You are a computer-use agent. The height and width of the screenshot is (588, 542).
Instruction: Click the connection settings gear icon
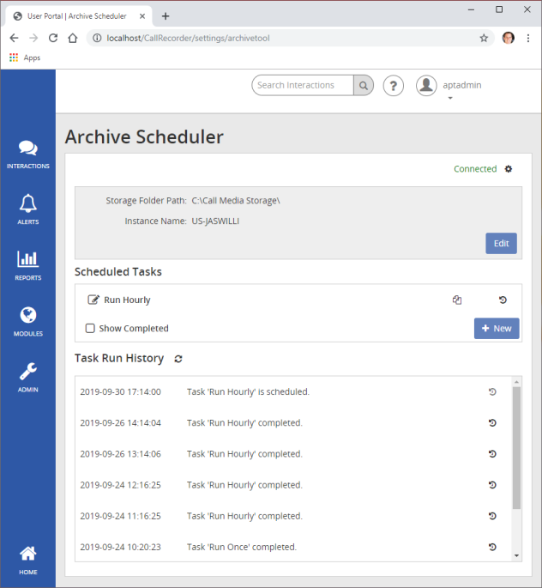(508, 169)
